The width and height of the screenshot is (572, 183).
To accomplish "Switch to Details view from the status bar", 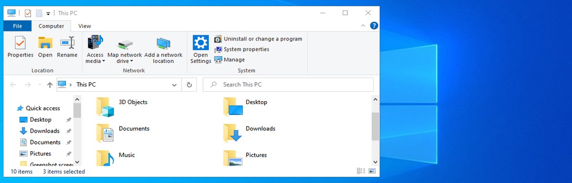I will tap(361, 171).
